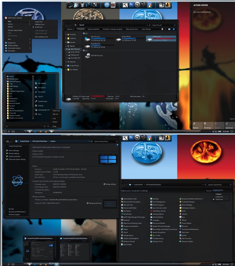
Task: Click the help icon in the This PC toolbar
Action: tap(174, 29)
